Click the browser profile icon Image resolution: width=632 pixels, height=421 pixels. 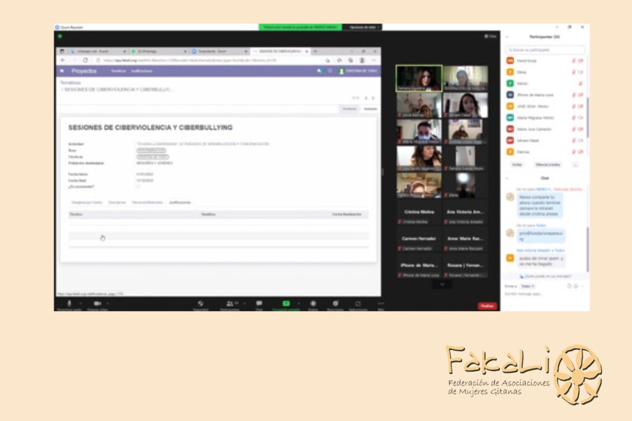point(362,60)
